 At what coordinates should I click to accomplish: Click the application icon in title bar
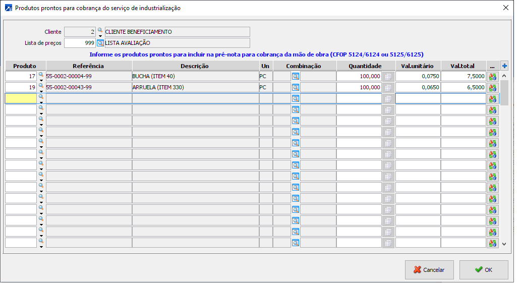(8, 8)
